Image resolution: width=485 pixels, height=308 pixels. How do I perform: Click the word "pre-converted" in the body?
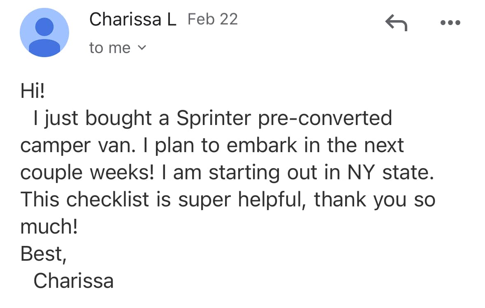[x=325, y=118]
